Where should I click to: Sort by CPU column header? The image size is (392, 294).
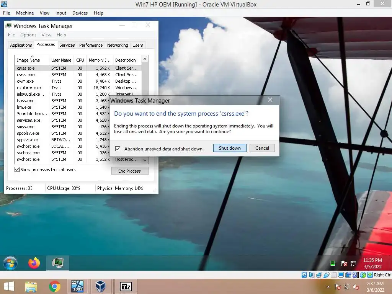pyautogui.click(x=80, y=60)
